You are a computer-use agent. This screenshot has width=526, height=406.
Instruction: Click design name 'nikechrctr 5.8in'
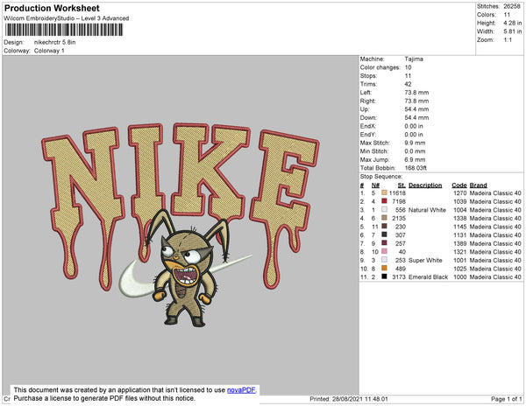pos(54,43)
